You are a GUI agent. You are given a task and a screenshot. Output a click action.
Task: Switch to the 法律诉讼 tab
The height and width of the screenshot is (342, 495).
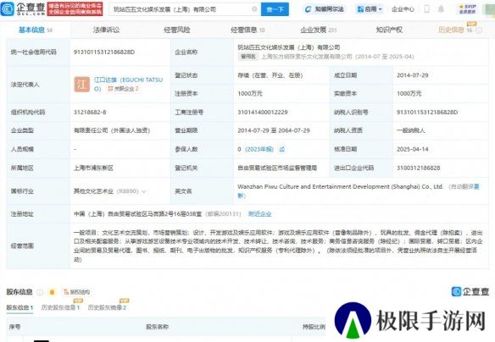pyautogui.click(x=107, y=30)
